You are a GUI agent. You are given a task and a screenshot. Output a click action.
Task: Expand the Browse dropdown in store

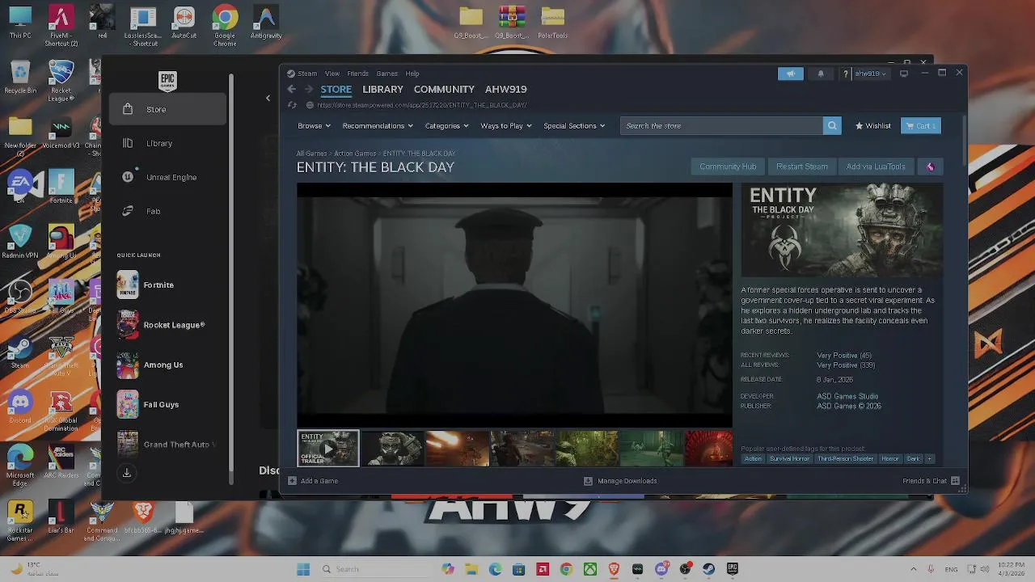click(314, 126)
